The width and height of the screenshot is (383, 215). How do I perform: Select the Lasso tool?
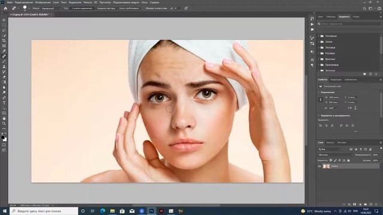click(4, 30)
